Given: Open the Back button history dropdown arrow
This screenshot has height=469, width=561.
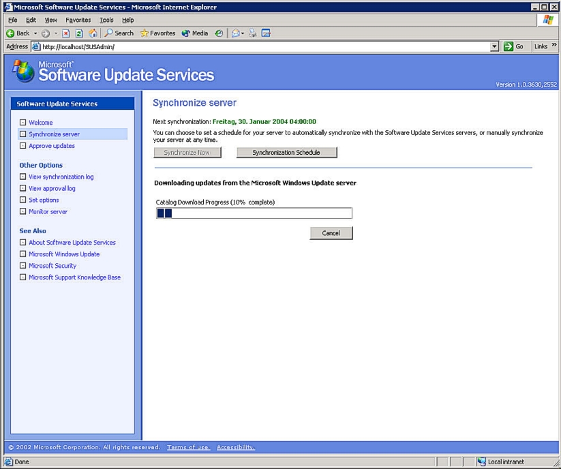Looking at the screenshot, I should 35,33.
